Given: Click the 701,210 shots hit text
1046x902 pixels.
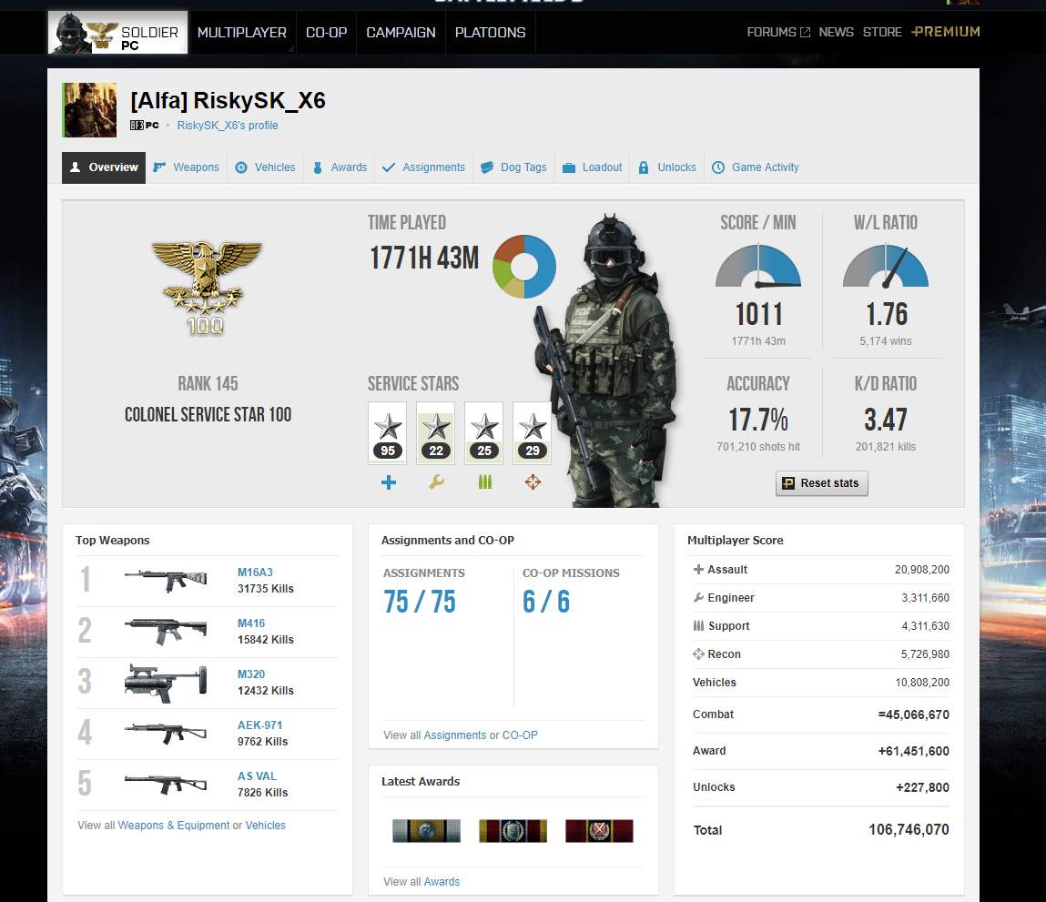Looking at the screenshot, I should pyautogui.click(x=757, y=447).
